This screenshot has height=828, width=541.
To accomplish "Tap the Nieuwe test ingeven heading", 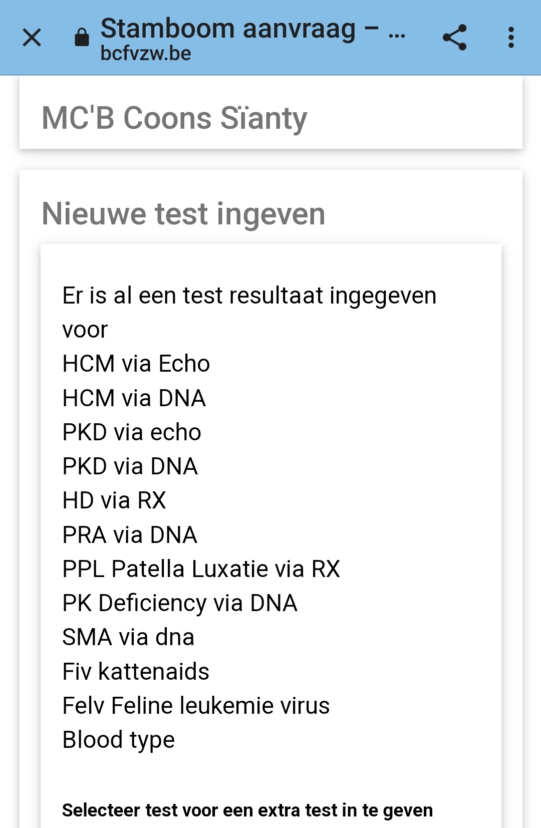I will (183, 214).
